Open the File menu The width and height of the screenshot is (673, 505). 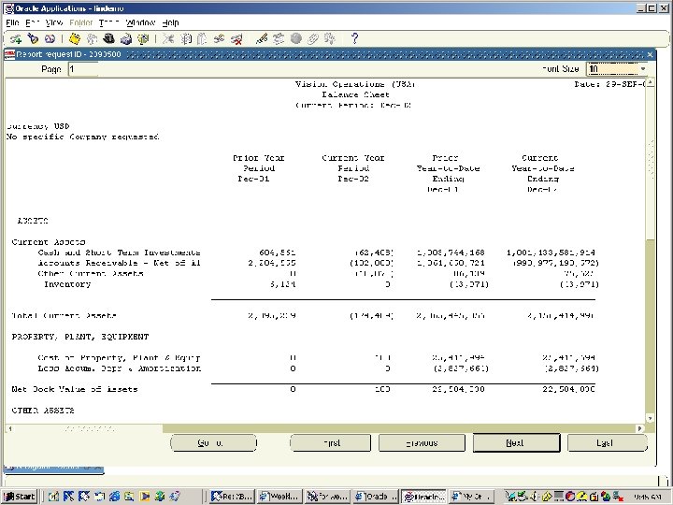coord(12,22)
